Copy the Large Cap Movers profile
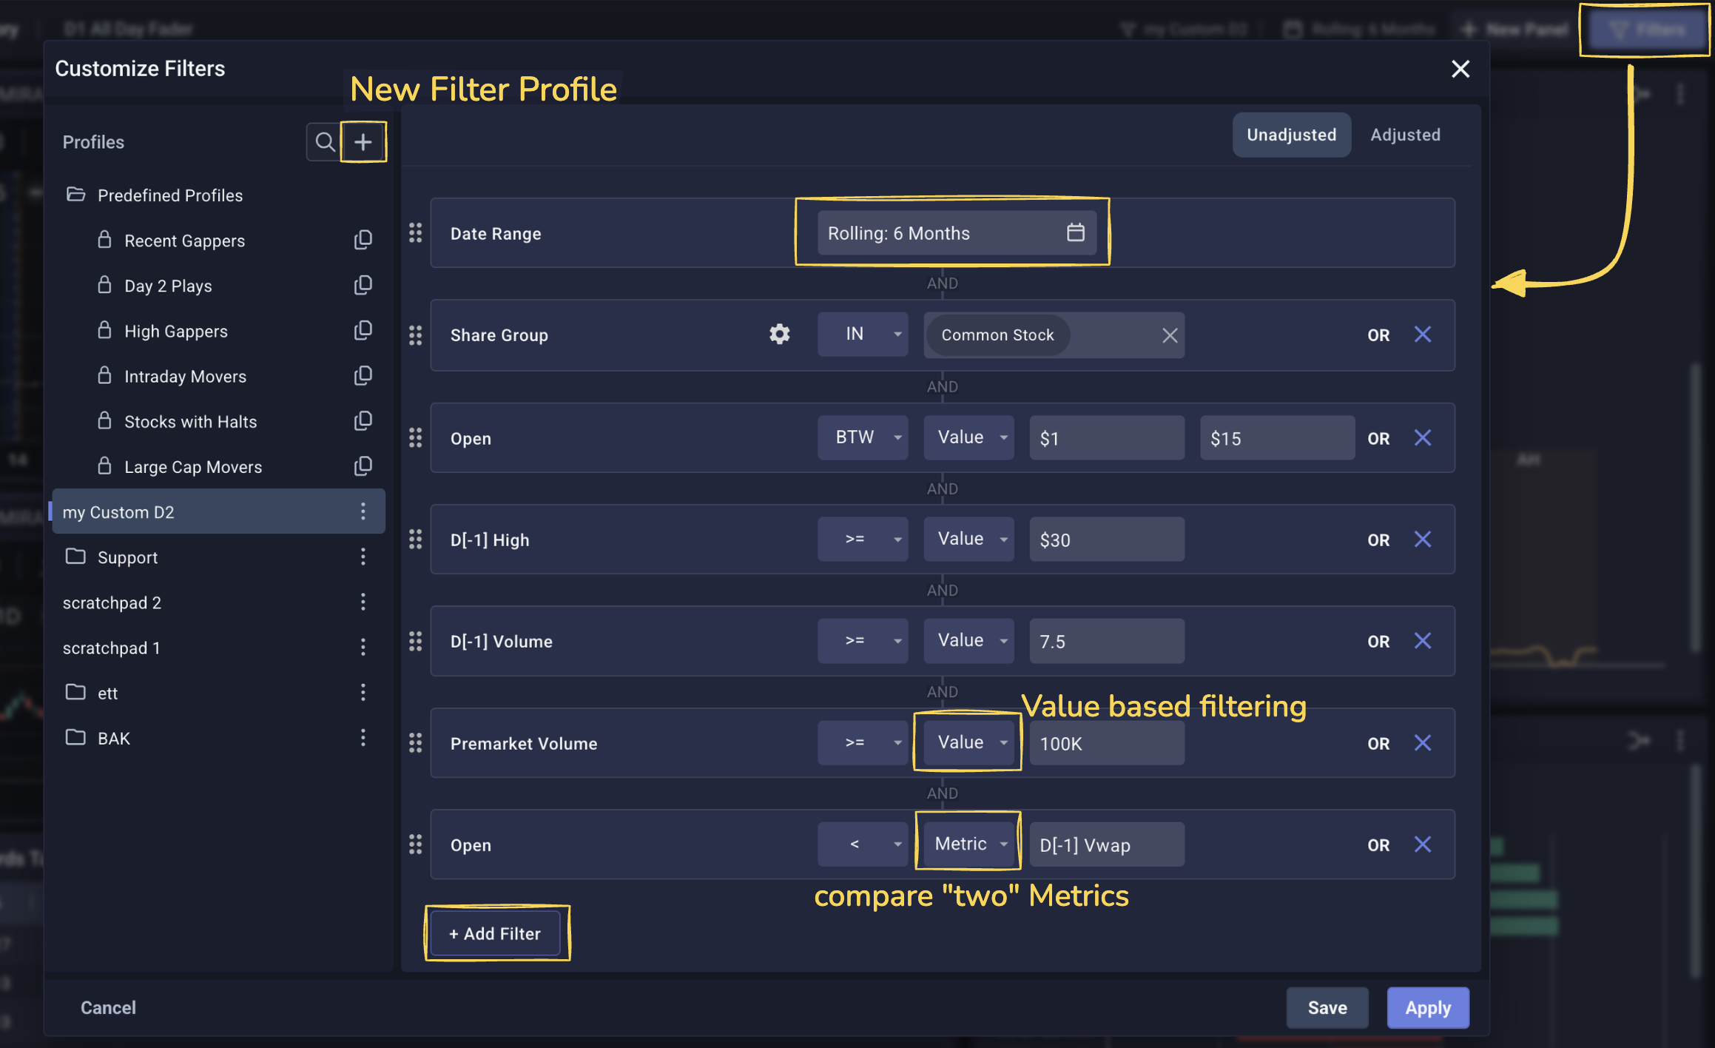The height and width of the screenshot is (1048, 1715). click(x=363, y=466)
